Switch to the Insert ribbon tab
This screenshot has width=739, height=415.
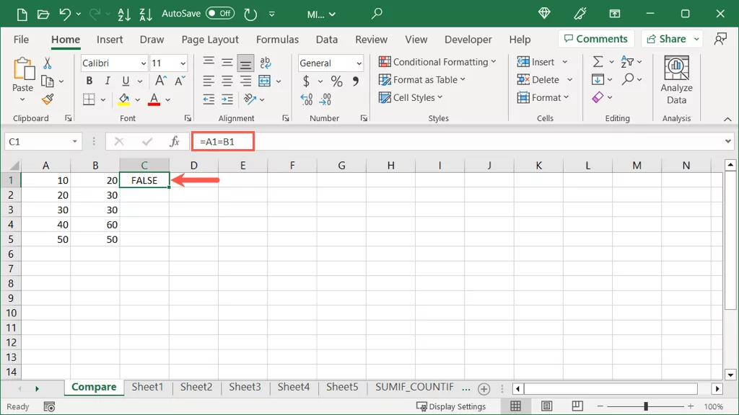pyautogui.click(x=110, y=40)
